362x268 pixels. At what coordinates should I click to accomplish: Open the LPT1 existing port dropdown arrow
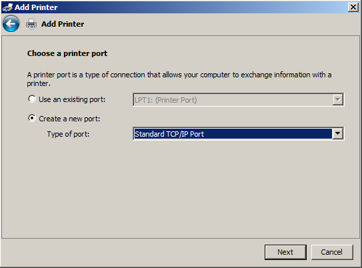point(337,100)
